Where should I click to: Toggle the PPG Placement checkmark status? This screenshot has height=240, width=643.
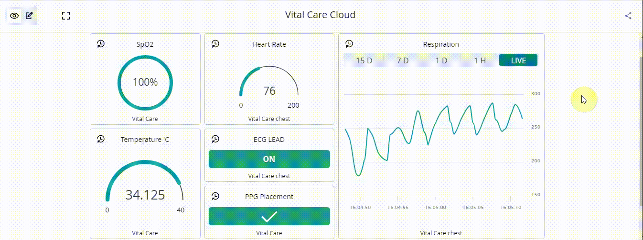[269, 217]
